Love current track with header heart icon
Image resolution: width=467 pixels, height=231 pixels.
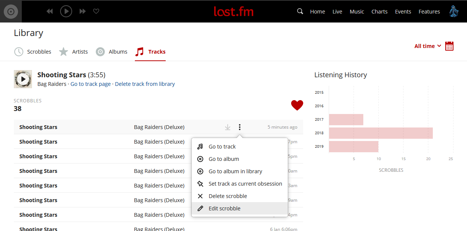point(96,12)
